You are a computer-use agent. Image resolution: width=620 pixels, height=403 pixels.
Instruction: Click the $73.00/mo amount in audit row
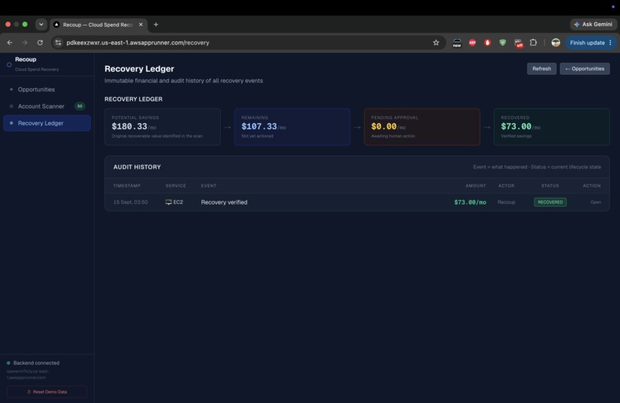pos(470,202)
